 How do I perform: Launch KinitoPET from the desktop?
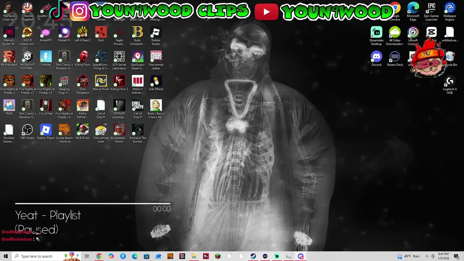click(46, 35)
